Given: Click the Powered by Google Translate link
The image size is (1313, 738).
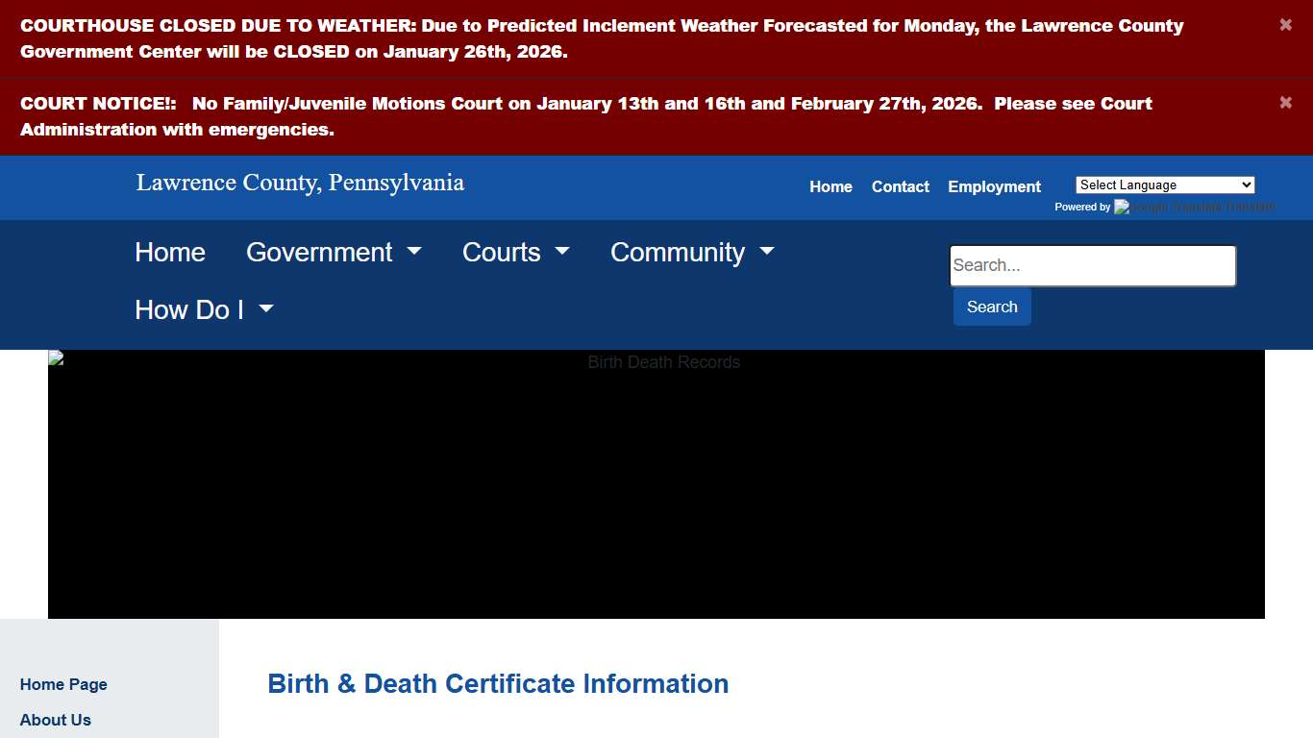Looking at the screenshot, I should pyautogui.click(x=1165, y=207).
